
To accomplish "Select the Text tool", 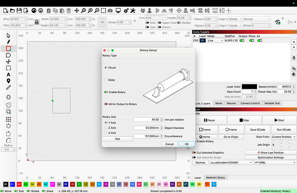I will pos(8,75).
